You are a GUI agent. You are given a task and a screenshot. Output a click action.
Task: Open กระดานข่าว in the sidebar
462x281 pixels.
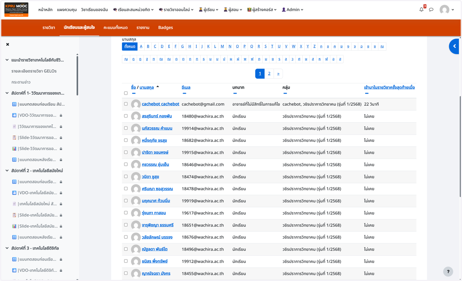[x=21, y=82]
